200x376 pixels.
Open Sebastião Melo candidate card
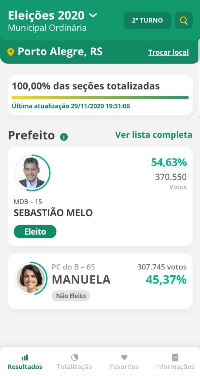coord(100,197)
